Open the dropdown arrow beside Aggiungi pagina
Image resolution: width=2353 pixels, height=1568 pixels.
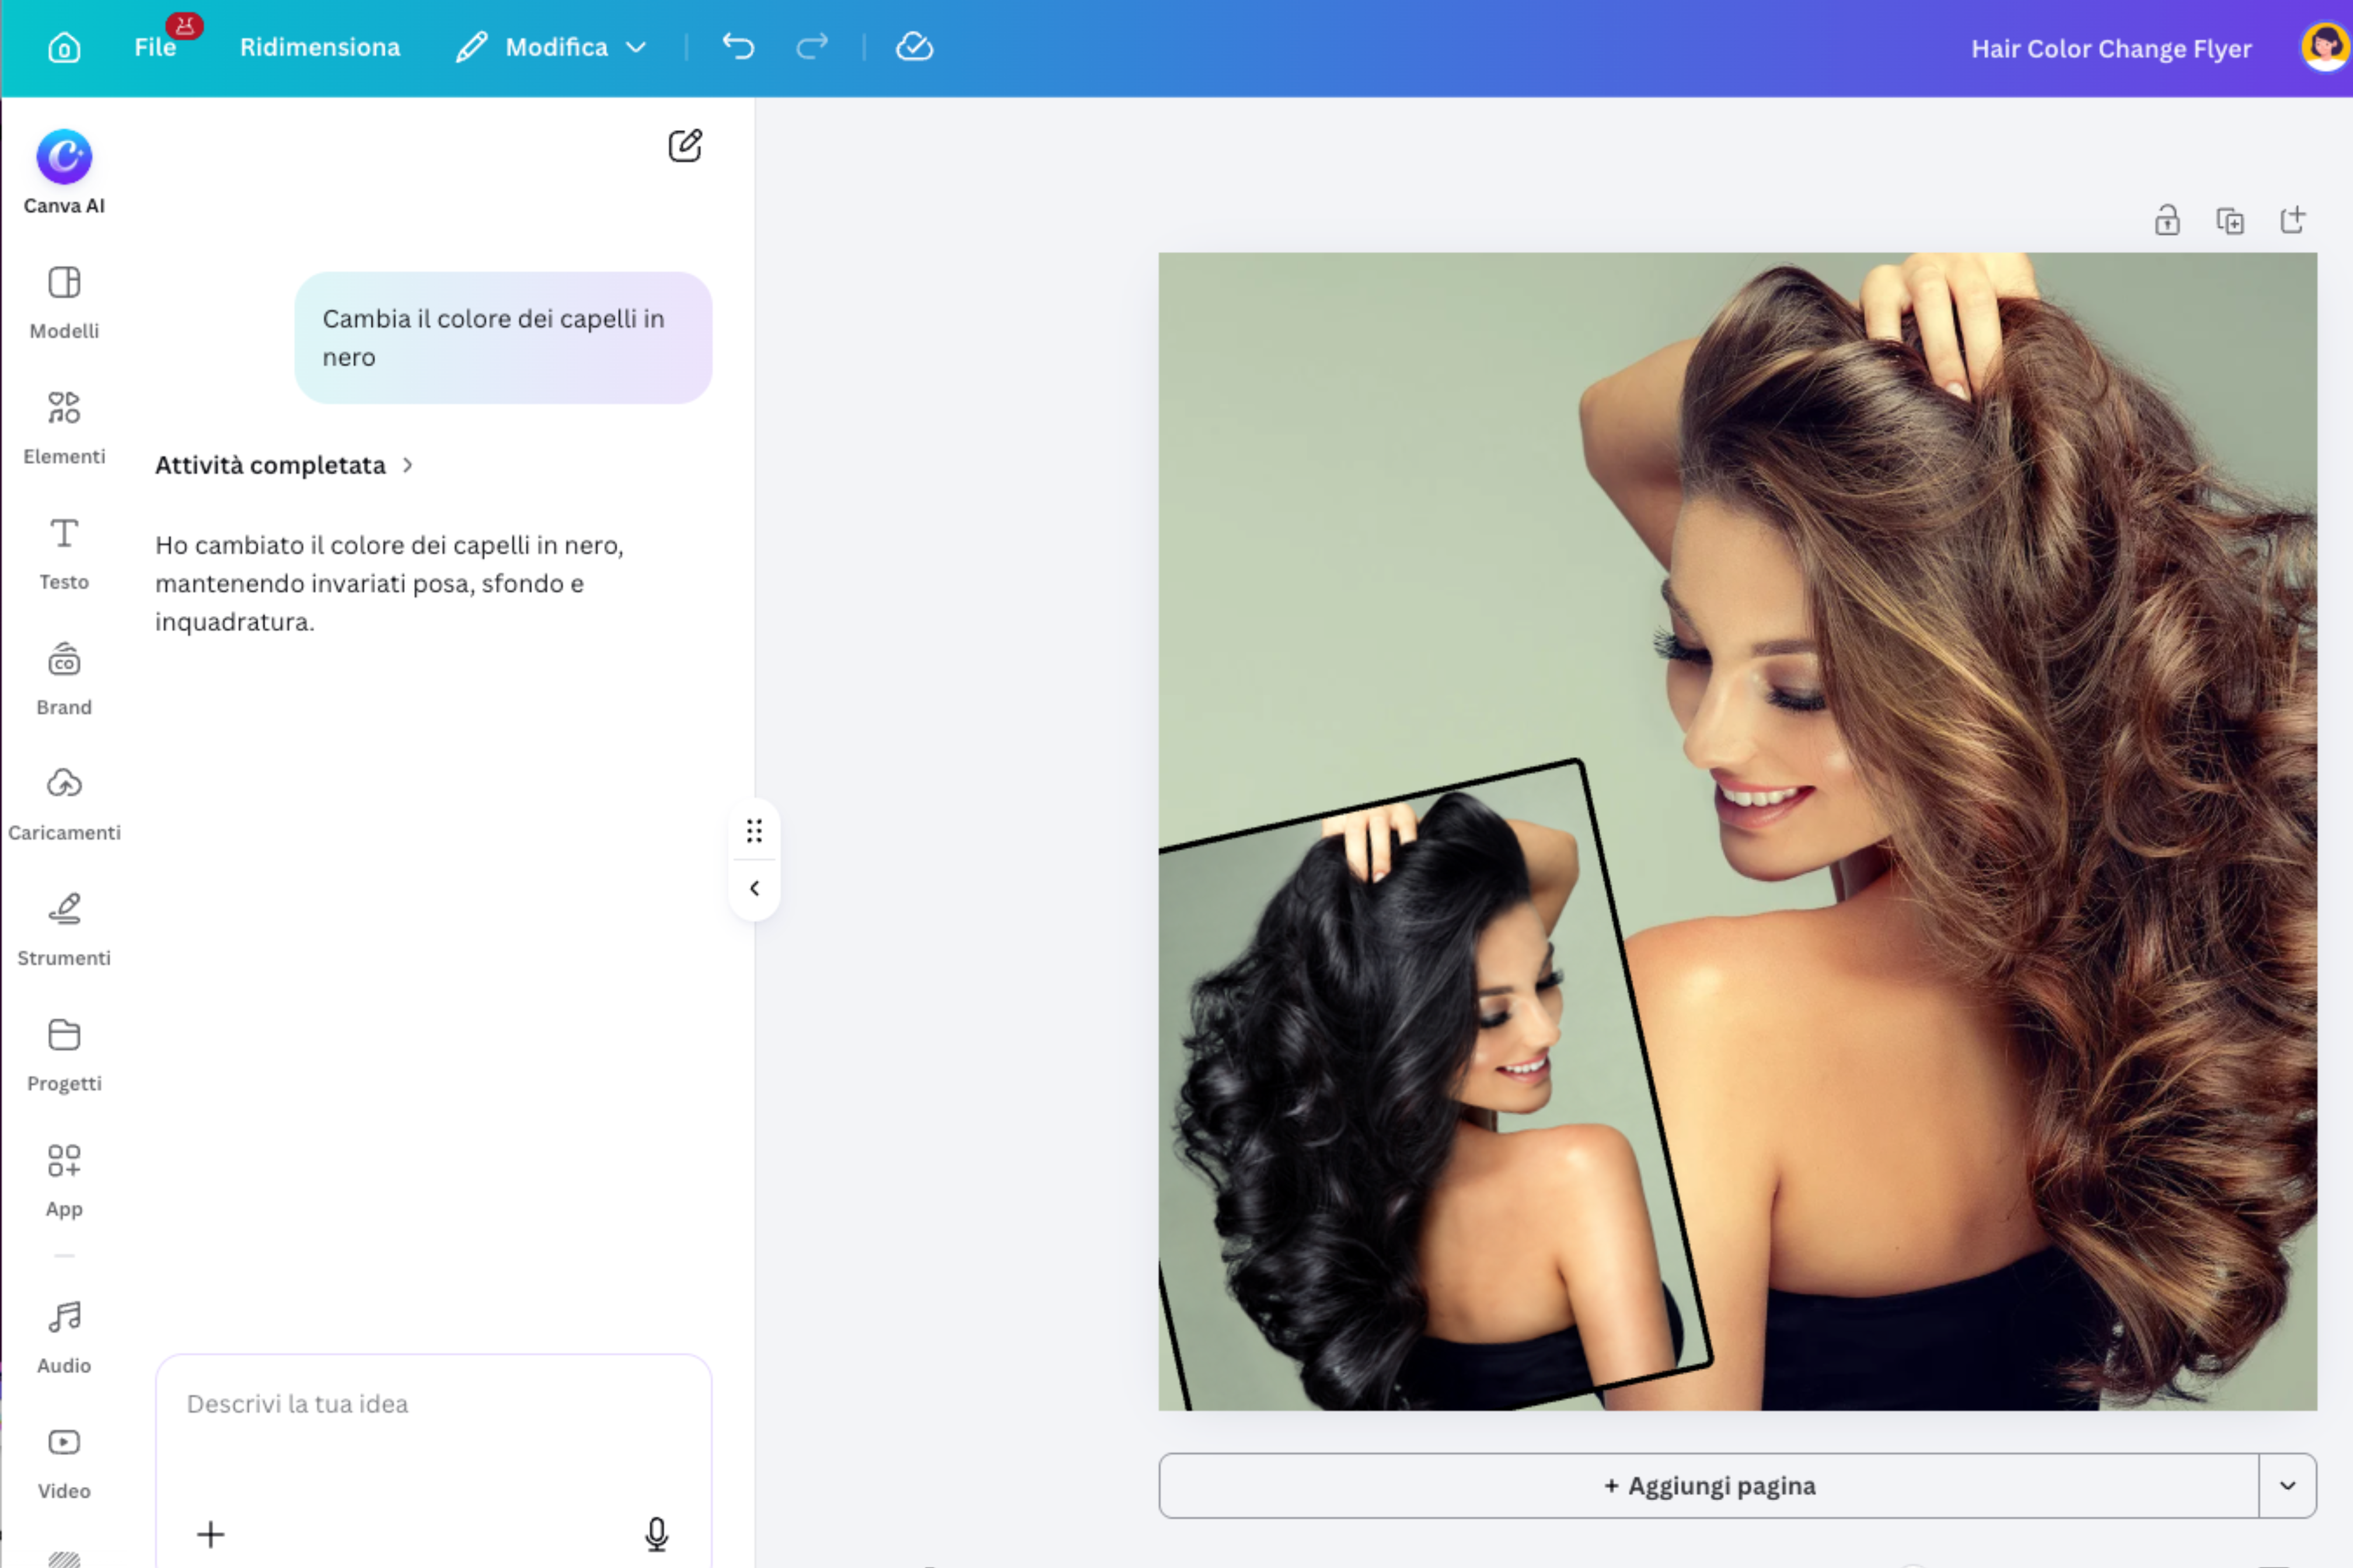pyautogui.click(x=2288, y=1486)
